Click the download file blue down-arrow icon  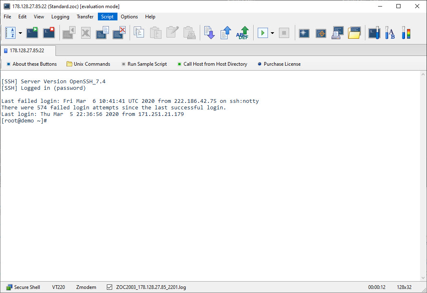click(209, 33)
